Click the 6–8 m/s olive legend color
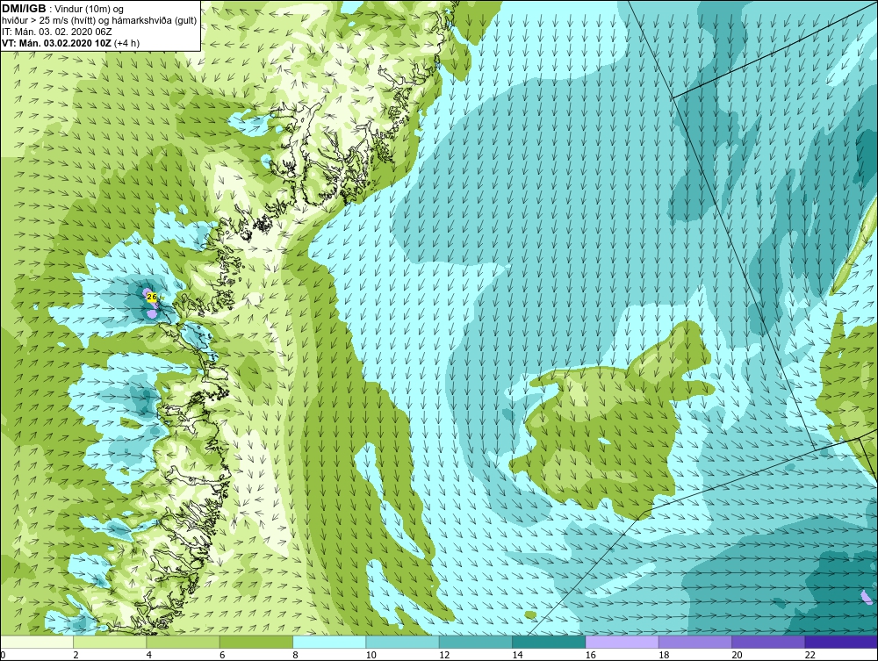This screenshot has width=878, height=661. (255, 642)
